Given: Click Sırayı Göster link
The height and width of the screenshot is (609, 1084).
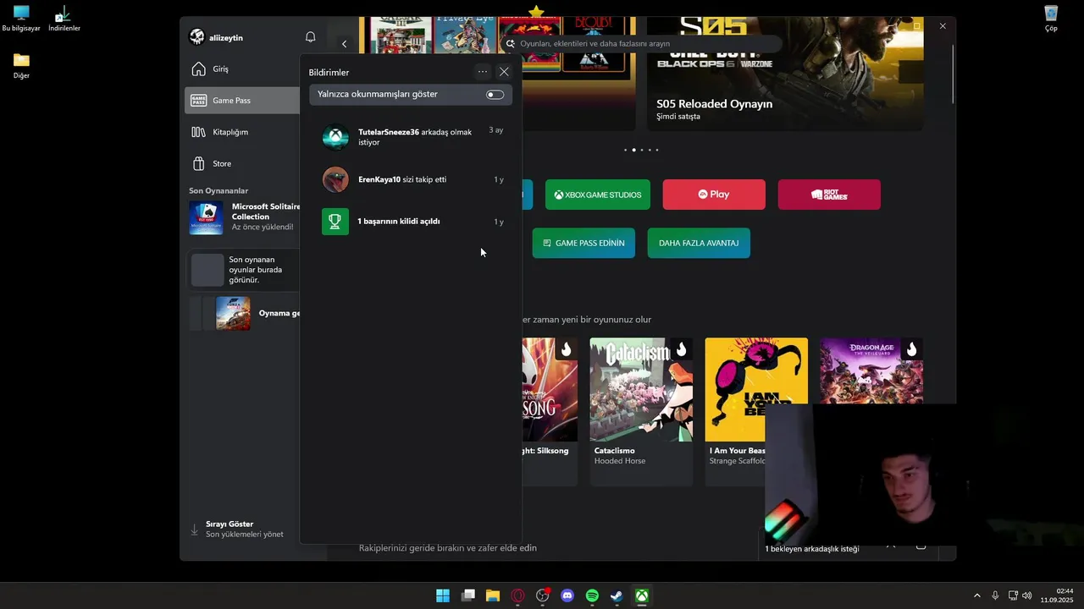Looking at the screenshot, I should [x=230, y=524].
